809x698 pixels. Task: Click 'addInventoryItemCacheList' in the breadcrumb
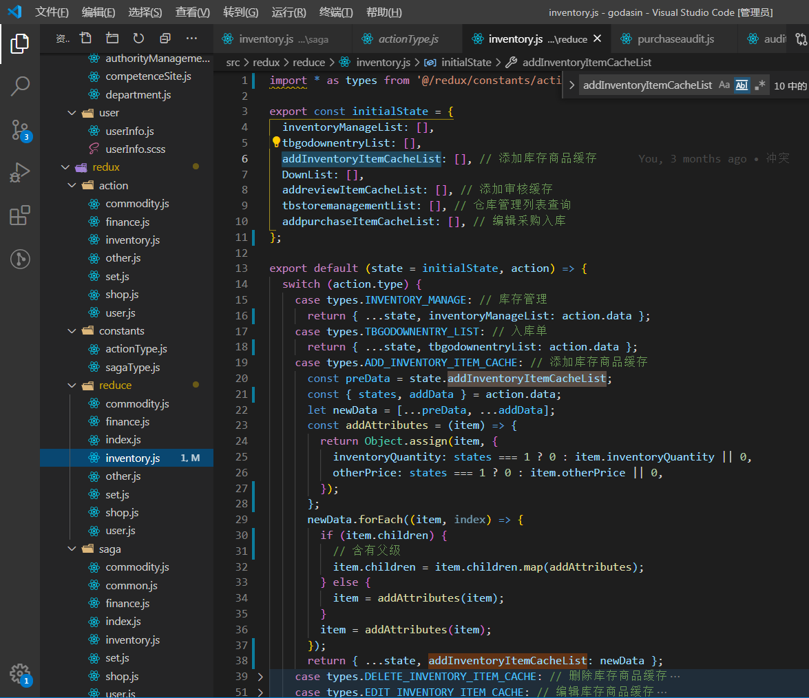click(587, 63)
